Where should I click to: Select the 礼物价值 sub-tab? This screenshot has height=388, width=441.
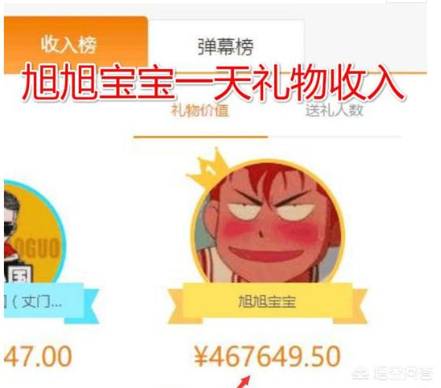coord(200,110)
